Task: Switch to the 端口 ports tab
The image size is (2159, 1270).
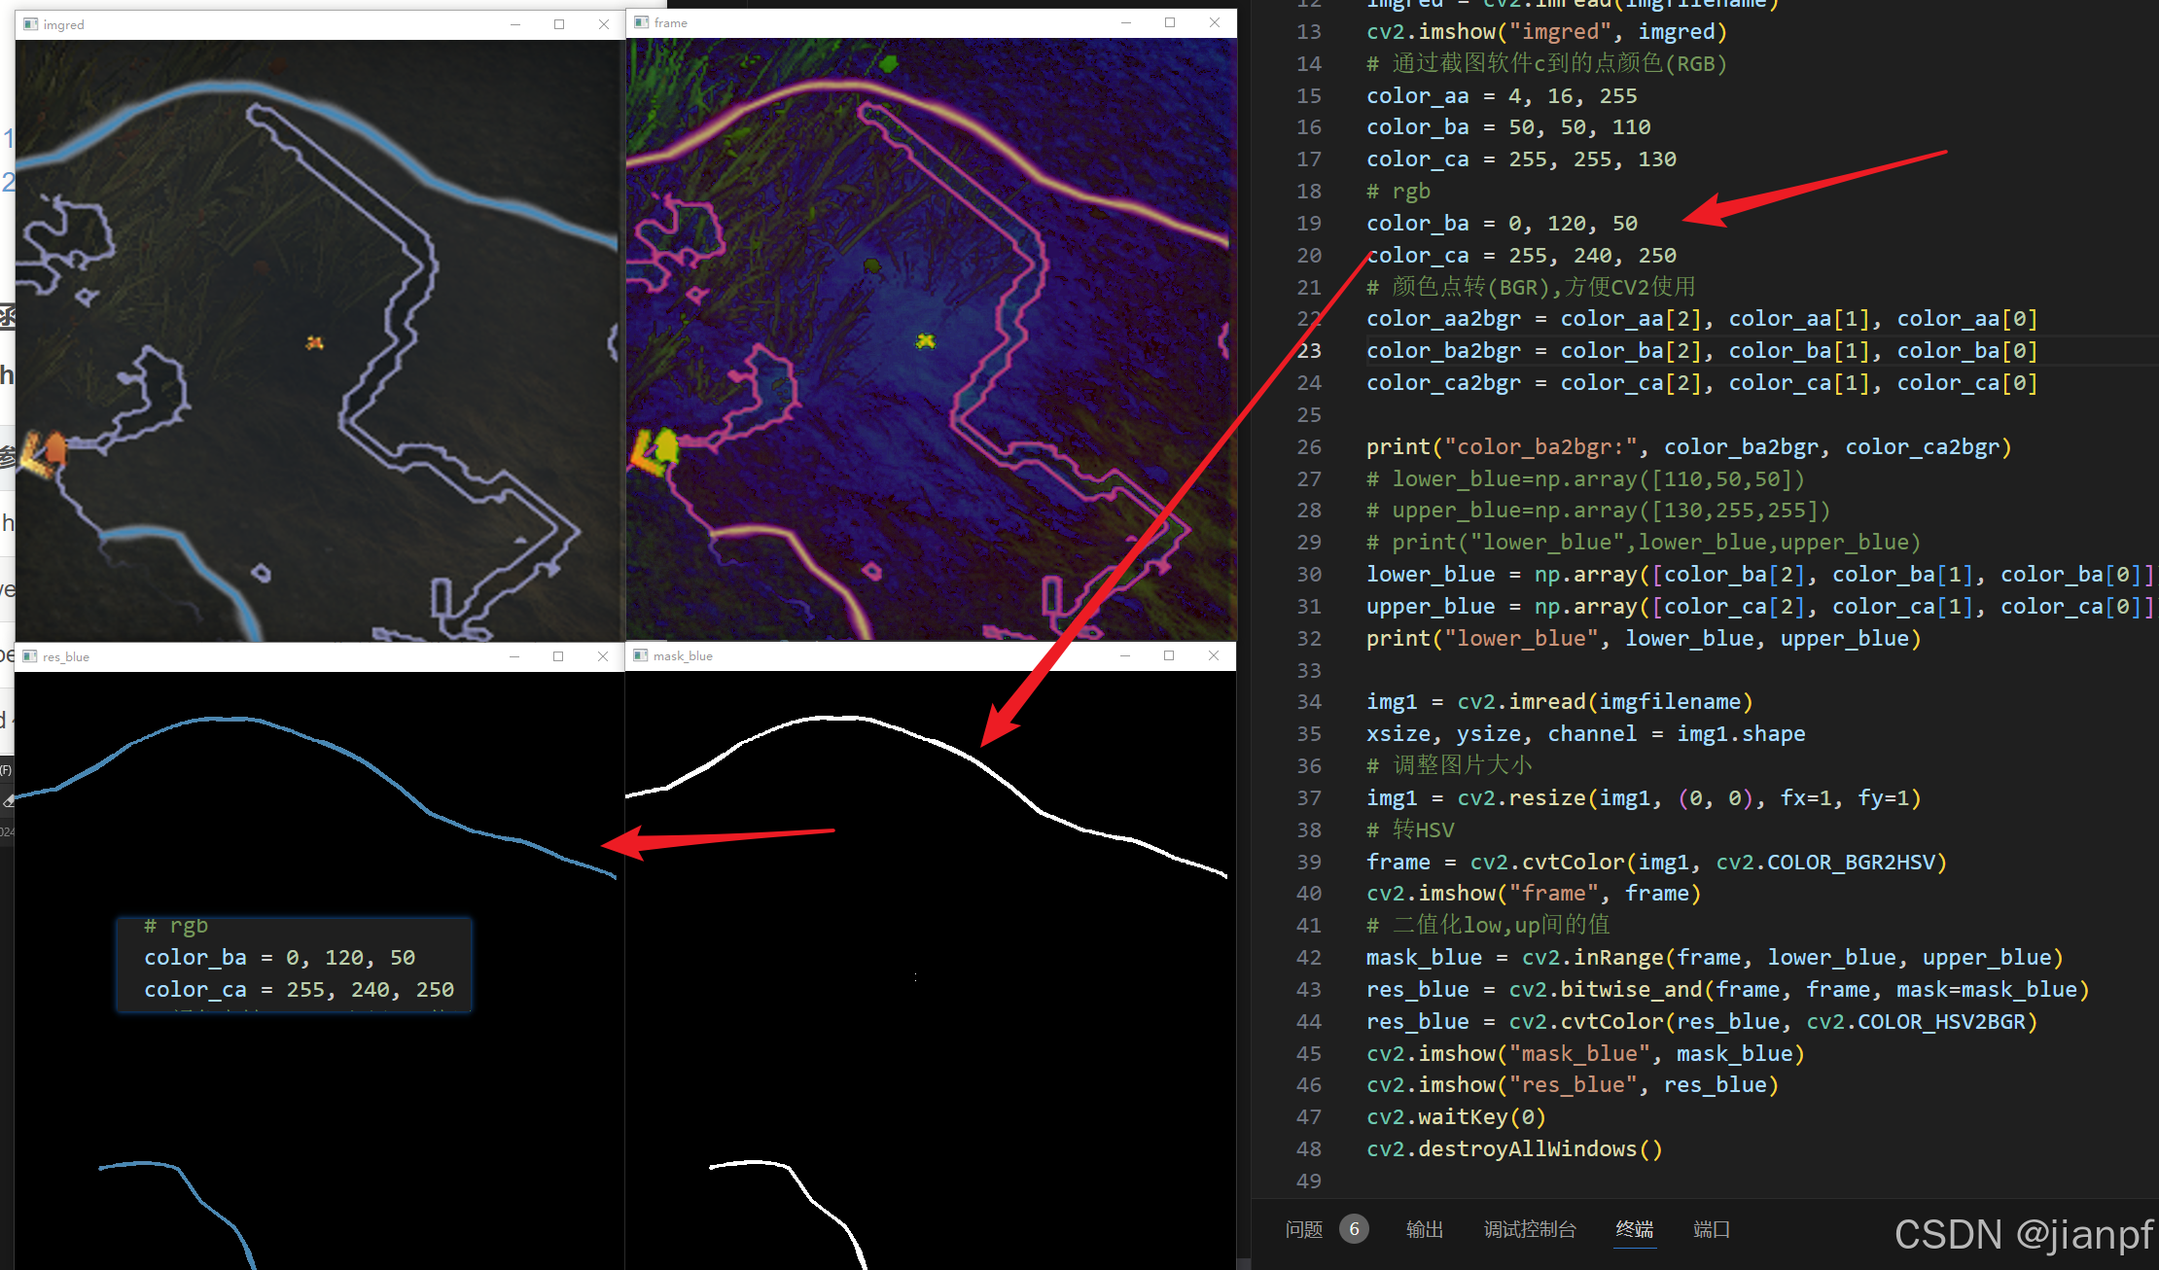Action: pos(1712,1229)
